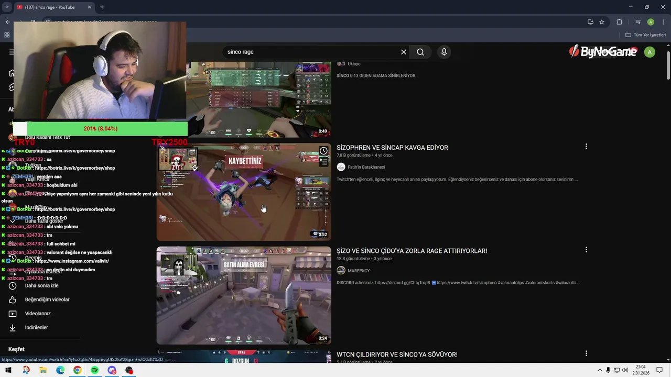Visit MAREPKCY channel name
The width and height of the screenshot is (671, 377).
(x=359, y=271)
